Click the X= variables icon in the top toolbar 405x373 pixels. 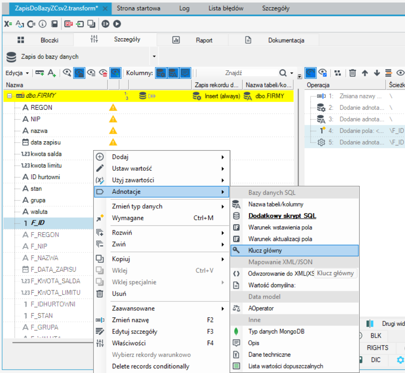(x=8, y=24)
